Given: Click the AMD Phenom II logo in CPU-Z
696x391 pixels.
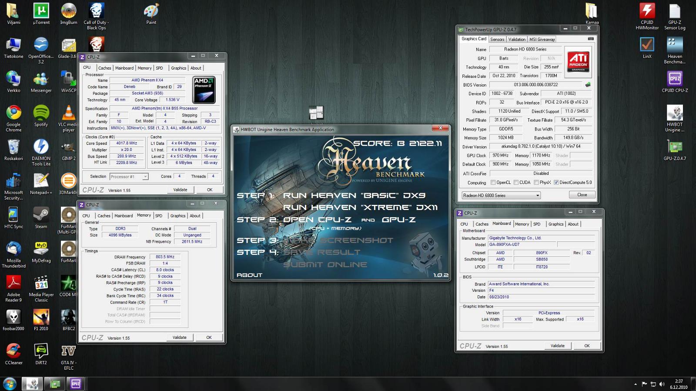Looking at the screenshot, I should (204, 90).
